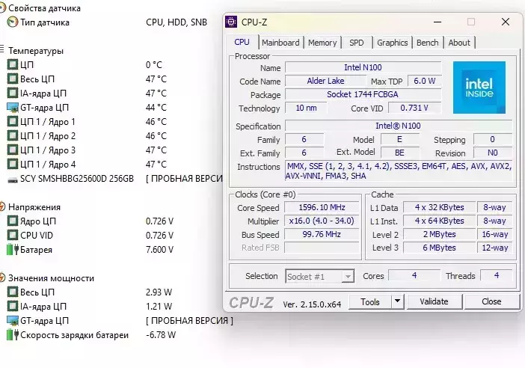Click the sensor type icon next to Тип датчика
Viewport: 525px width, 368px height.
[13, 22]
